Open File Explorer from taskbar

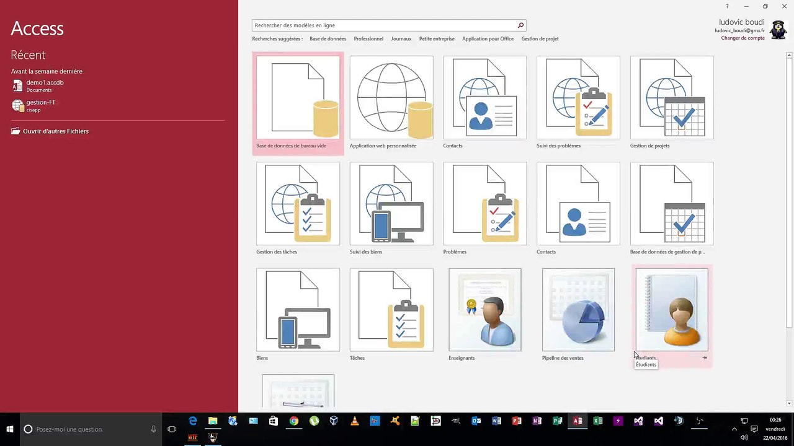click(x=213, y=421)
